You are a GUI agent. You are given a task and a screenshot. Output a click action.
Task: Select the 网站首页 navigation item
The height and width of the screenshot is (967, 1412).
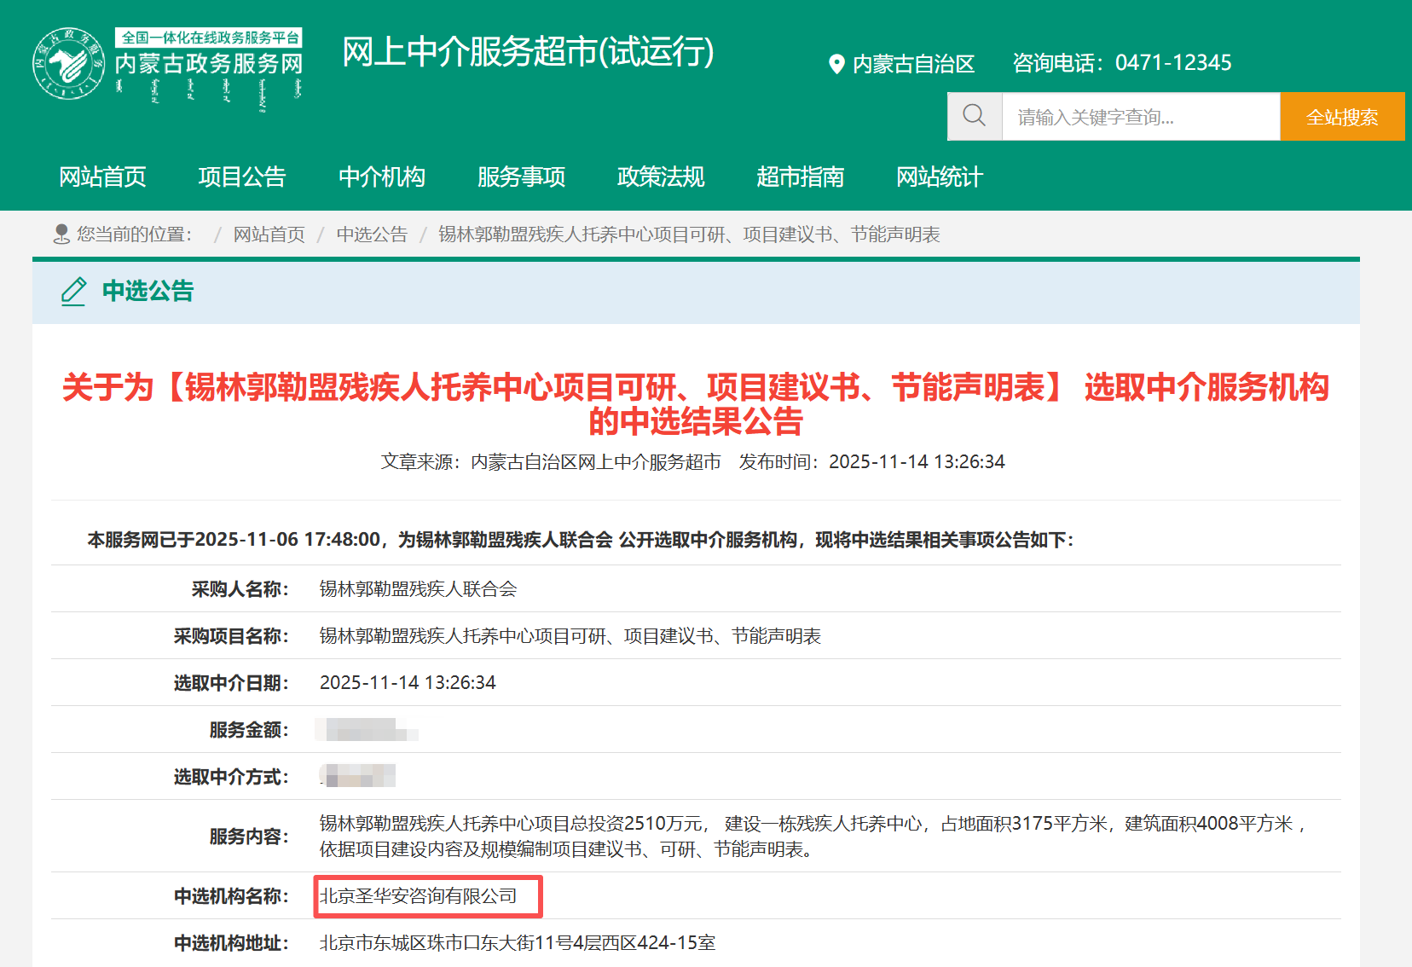click(x=102, y=177)
